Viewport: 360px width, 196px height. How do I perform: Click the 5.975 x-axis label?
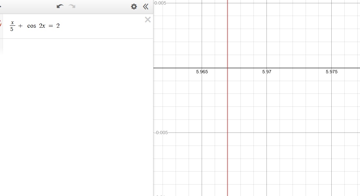[331, 72]
